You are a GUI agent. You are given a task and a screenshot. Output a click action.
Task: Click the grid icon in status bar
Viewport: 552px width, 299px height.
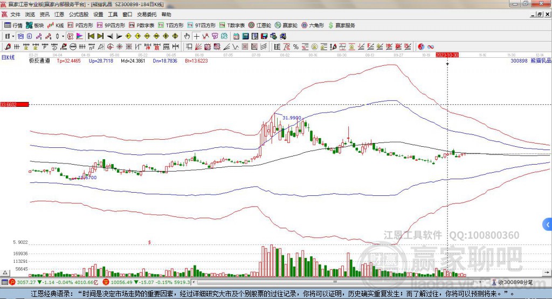tap(4, 282)
